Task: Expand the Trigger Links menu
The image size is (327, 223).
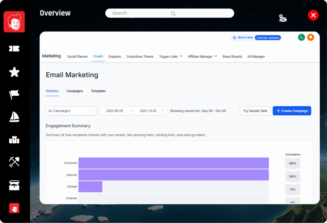Action: 171,56
